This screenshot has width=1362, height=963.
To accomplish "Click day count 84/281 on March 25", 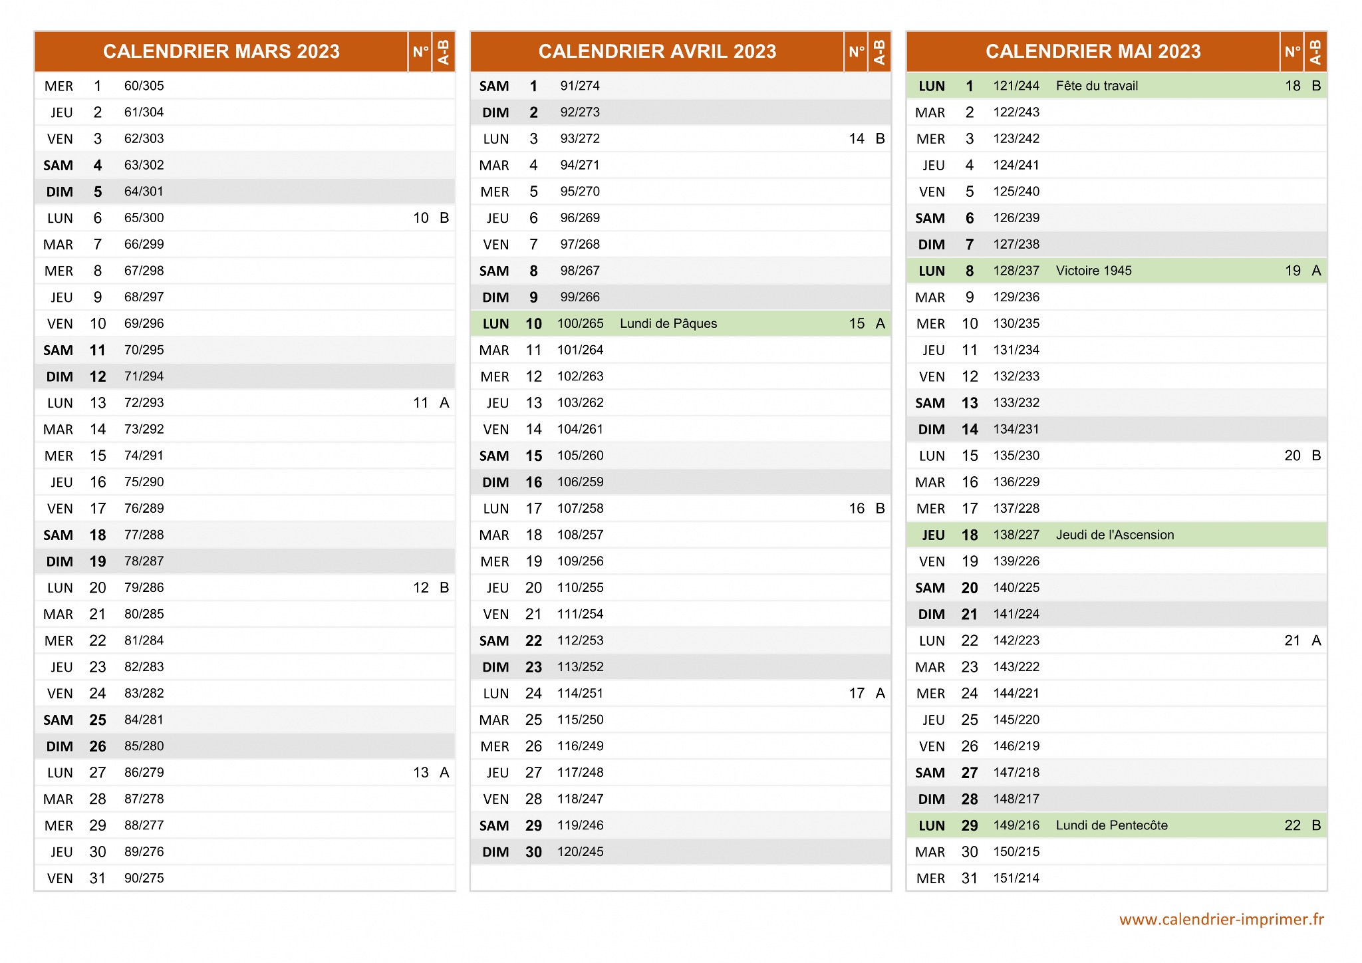I will (x=144, y=720).
